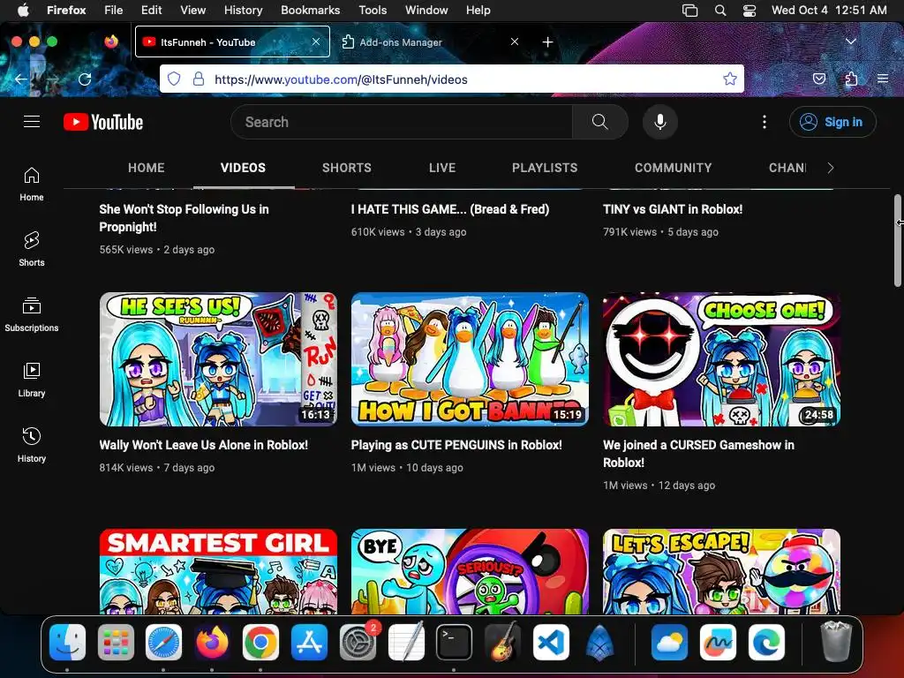View site security lock information
The height and width of the screenshot is (678, 904).
click(199, 79)
